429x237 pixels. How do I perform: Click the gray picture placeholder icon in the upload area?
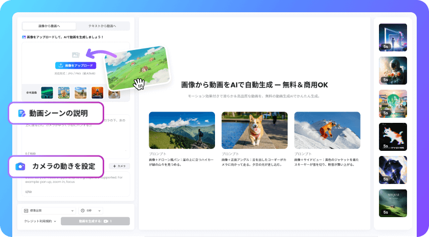76,55
